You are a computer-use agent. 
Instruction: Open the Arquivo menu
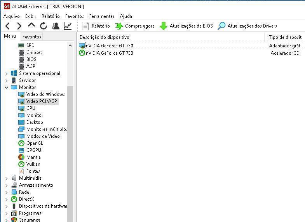point(12,16)
